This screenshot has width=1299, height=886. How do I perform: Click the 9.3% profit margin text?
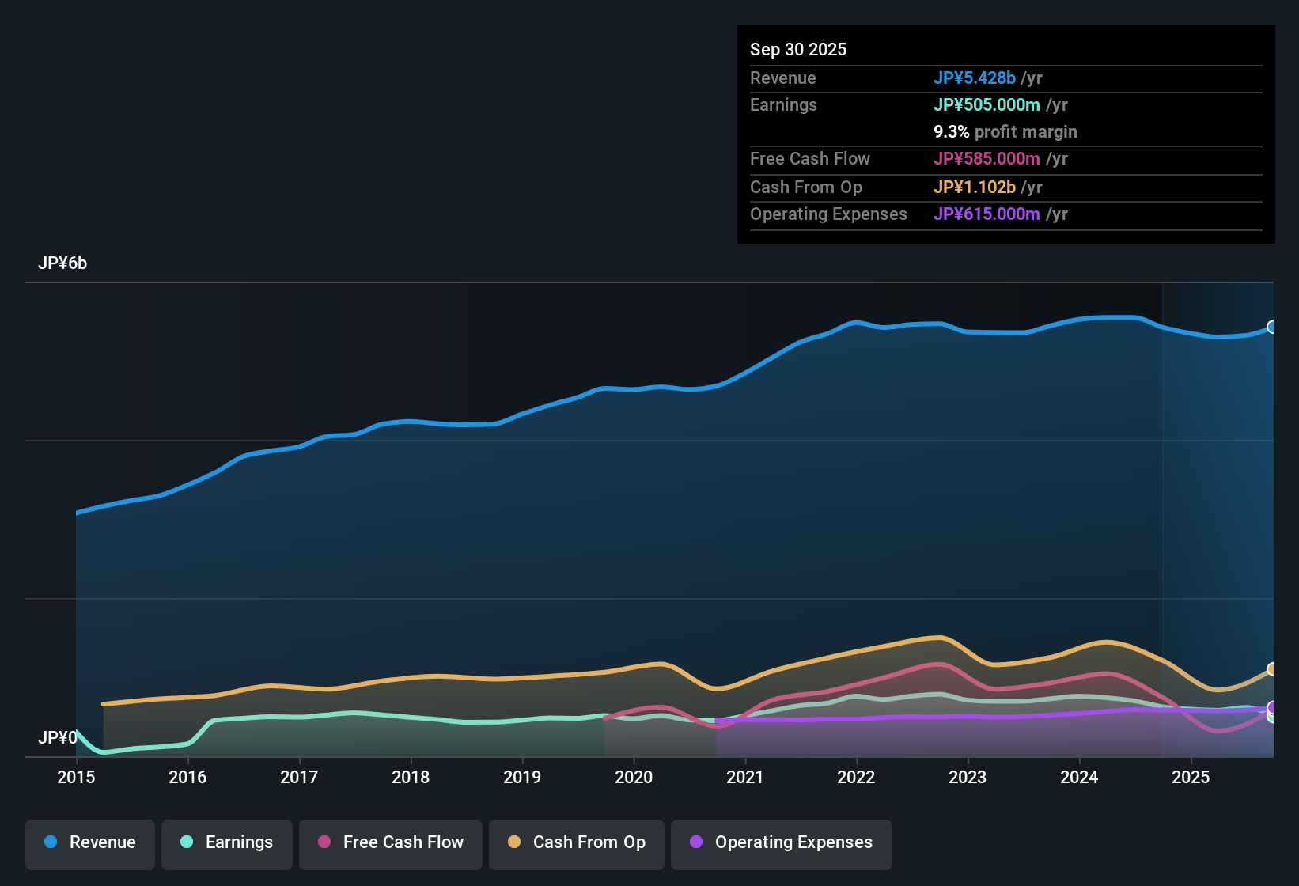1005,132
